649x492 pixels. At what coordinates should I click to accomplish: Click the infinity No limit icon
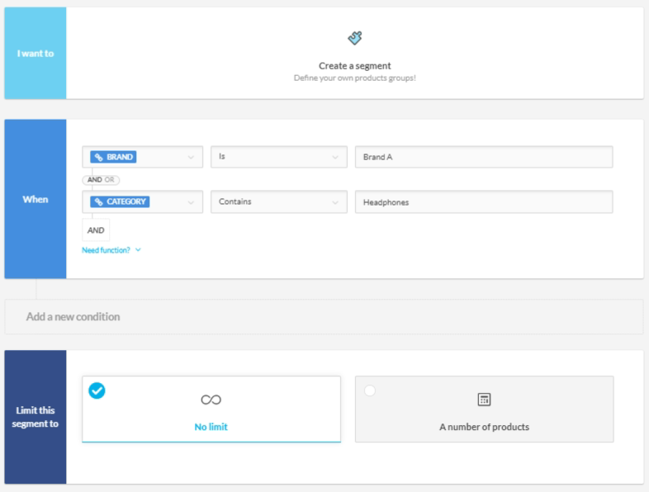pos(211,400)
